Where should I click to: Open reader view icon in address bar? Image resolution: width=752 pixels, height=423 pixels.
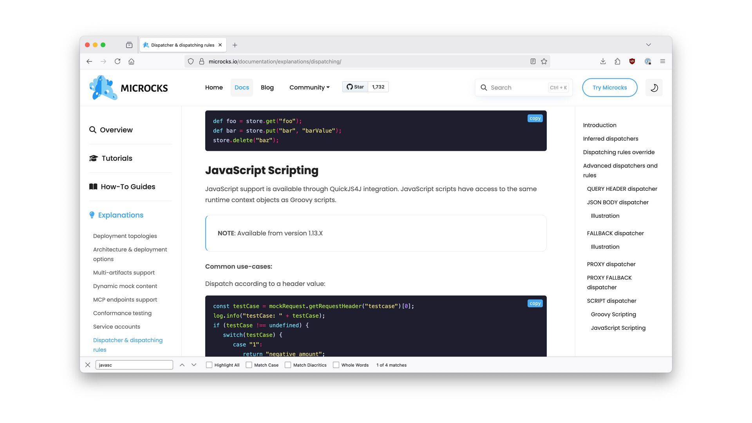[533, 61]
